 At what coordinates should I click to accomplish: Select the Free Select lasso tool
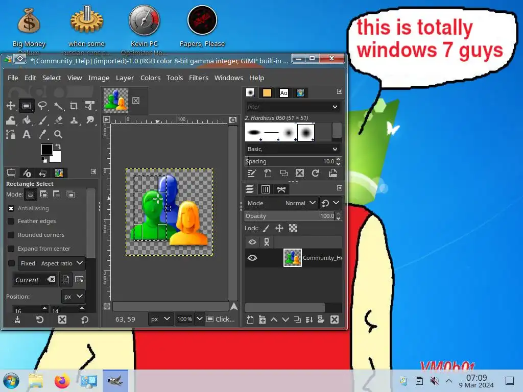click(42, 106)
